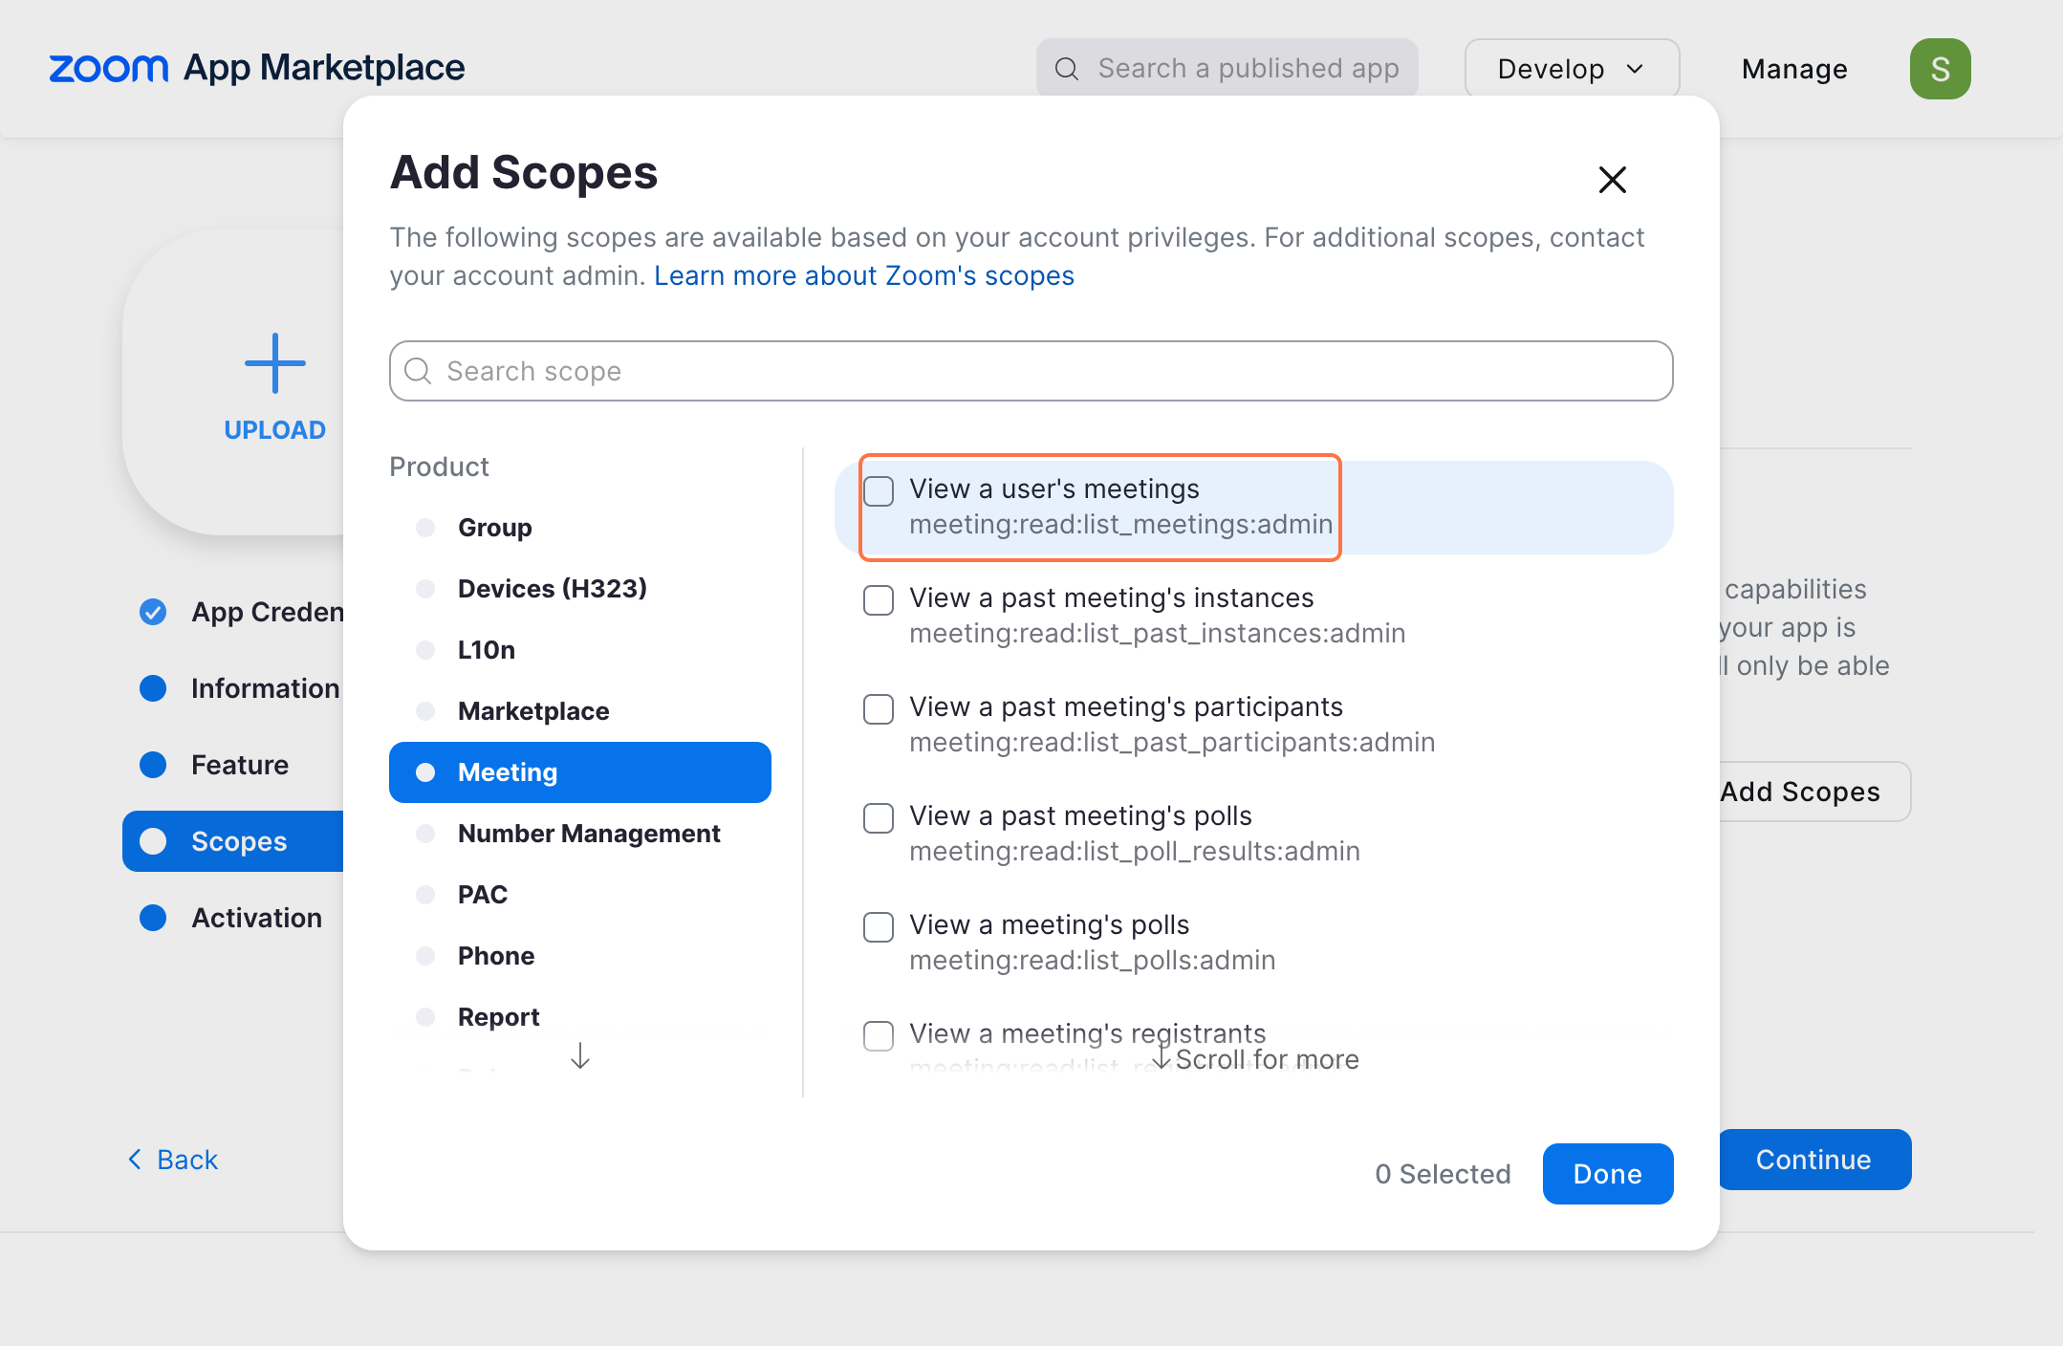Go Back to the previous step
2063x1346 pixels.
coord(173,1160)
